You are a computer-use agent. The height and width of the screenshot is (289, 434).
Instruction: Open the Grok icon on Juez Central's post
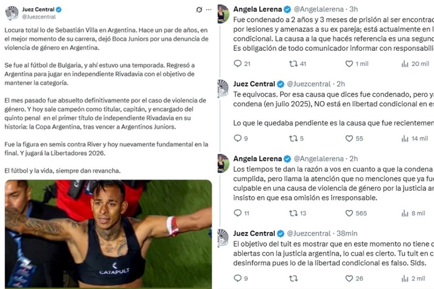(x=199, y=9)
